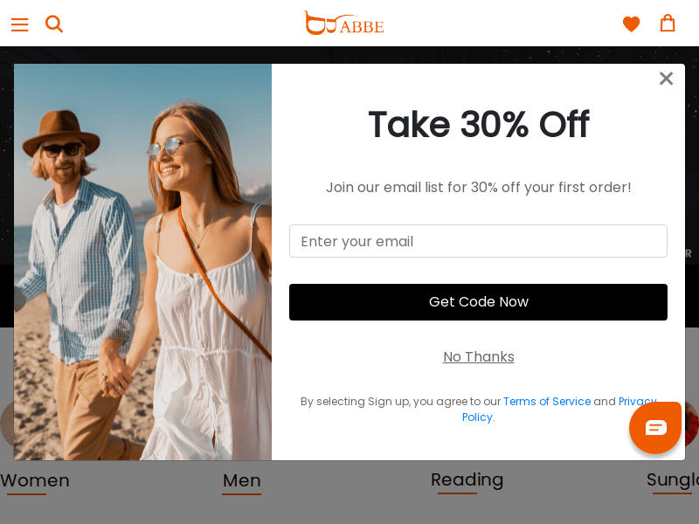
Task: Select the Men category
Action: click(242, 481)
